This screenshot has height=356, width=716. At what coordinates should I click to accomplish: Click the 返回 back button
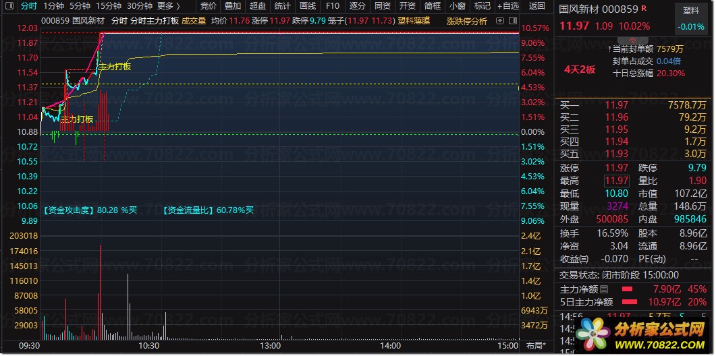[537, 6]
